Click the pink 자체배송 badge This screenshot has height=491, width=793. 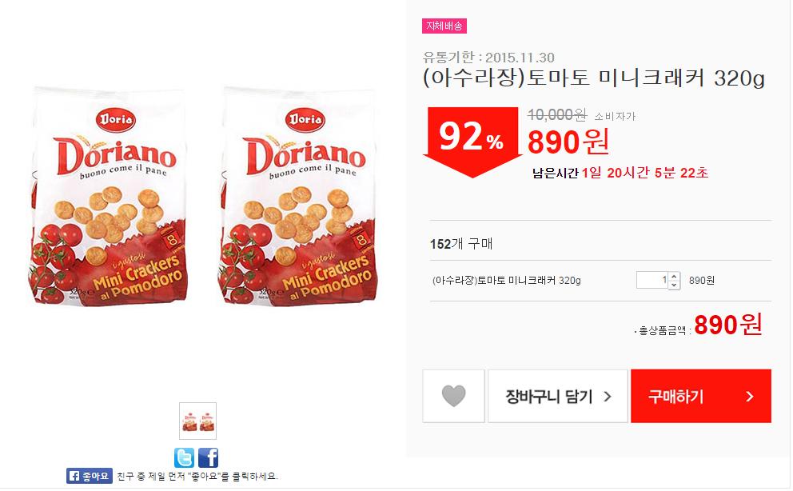coord(444,26)
